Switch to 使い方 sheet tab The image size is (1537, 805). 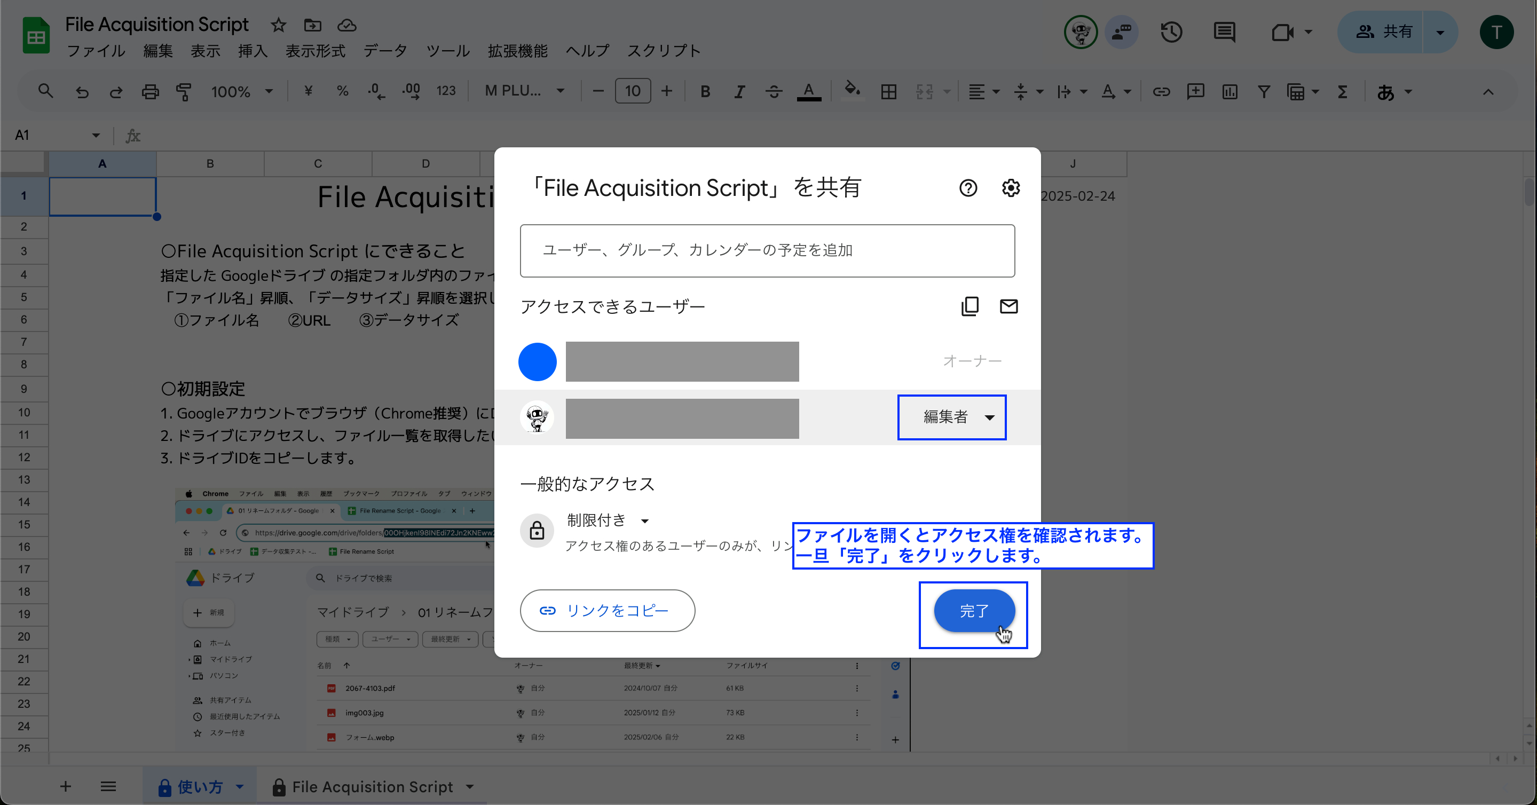tap(199, 787)
